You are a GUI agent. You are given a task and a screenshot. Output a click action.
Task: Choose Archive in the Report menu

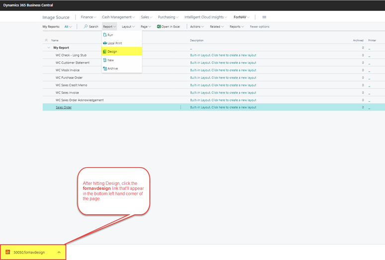[122, 69]
